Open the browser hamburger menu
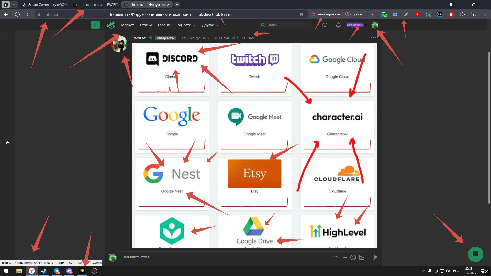The width and height of the screenshot is (491, 276). (x=451, y=5)
